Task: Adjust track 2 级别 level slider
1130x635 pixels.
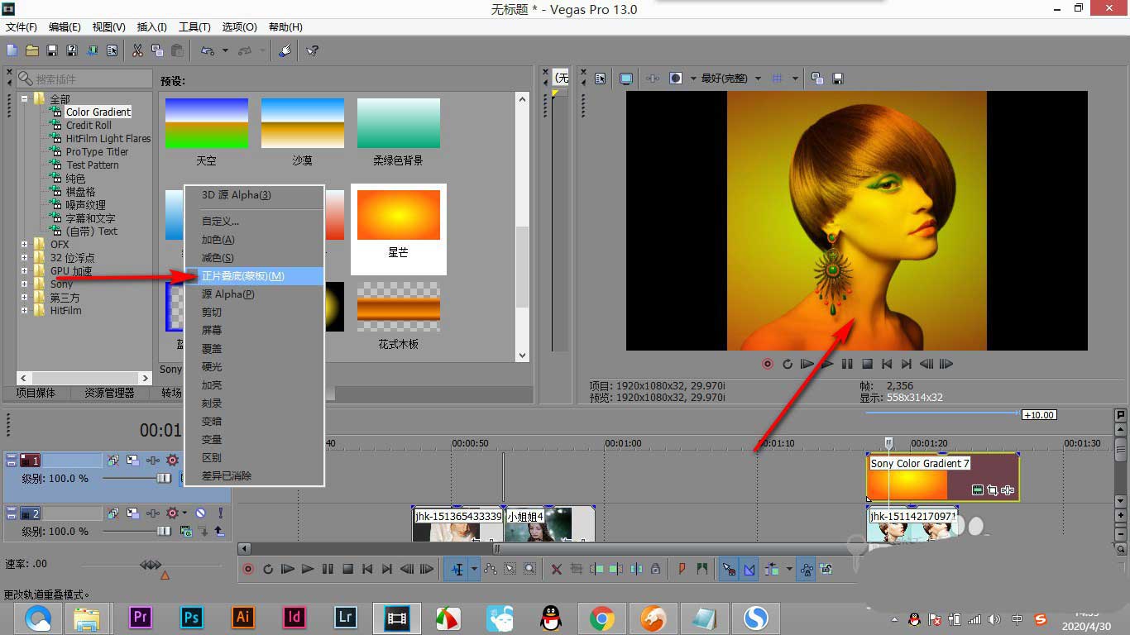Action: point(164,531)
